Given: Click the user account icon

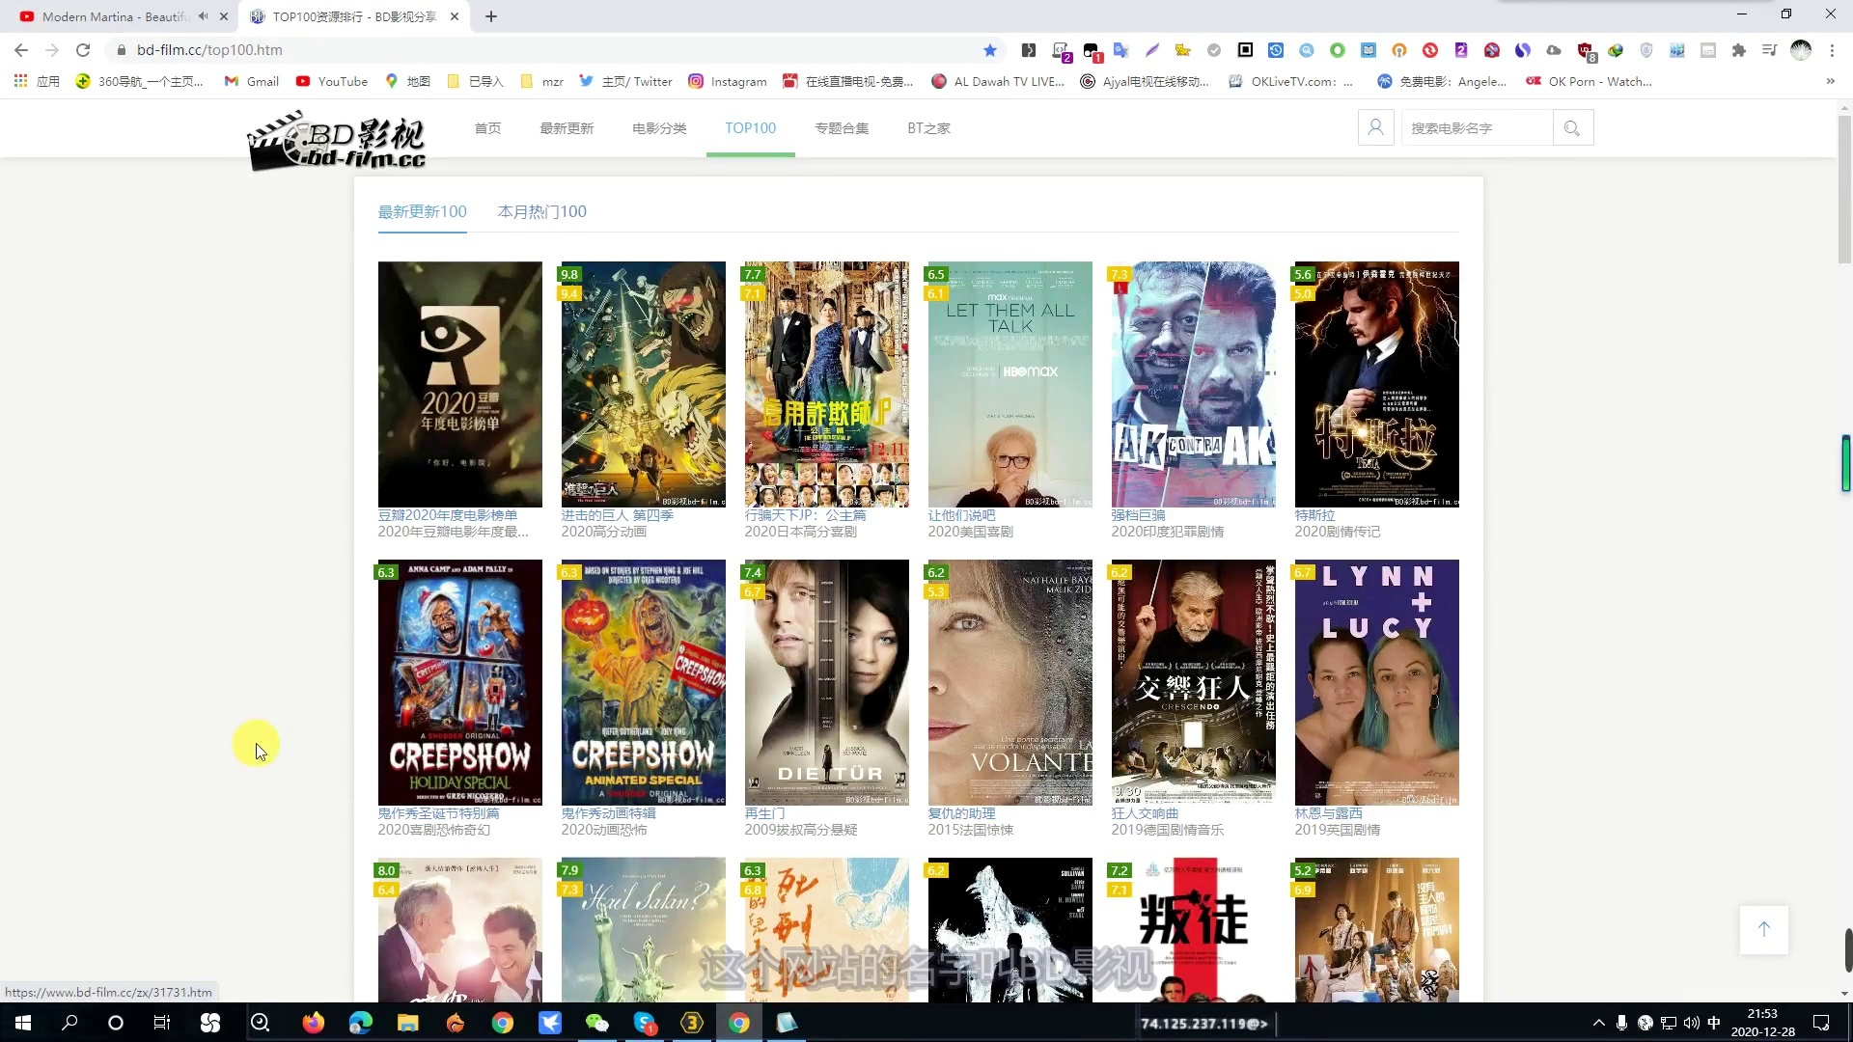Looking at the screenshot, I should 1375,127.
